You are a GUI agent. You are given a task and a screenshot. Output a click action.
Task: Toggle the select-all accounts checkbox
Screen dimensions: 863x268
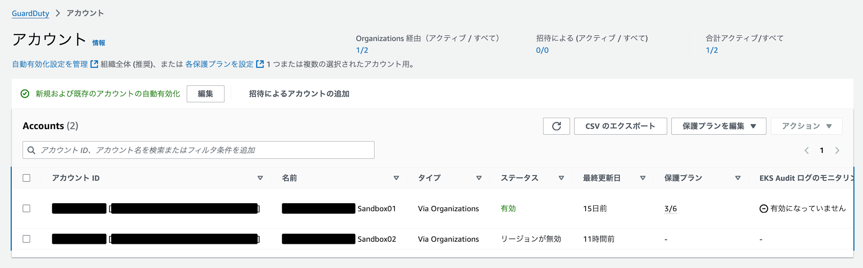point(26,178)
